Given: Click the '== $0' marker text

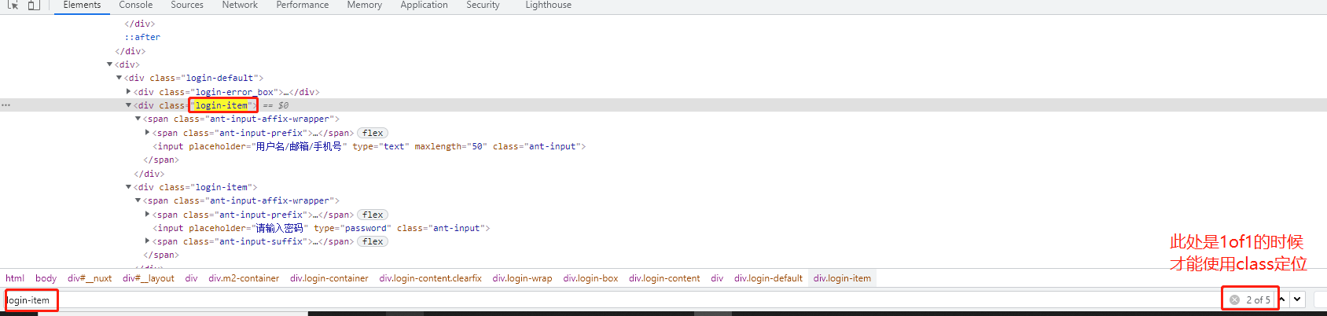Looking at the screenshot, I should tap(275, 105).
